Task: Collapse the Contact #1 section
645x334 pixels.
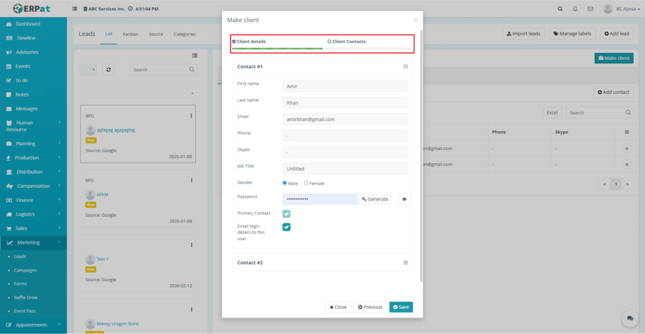Action: click(406, 66)
